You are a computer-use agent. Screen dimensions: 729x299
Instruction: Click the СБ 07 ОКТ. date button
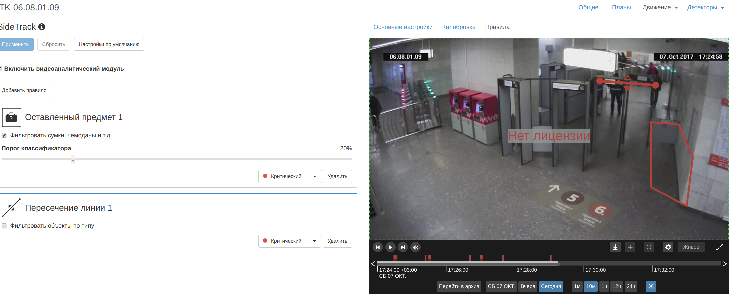(x=501, y=286)
